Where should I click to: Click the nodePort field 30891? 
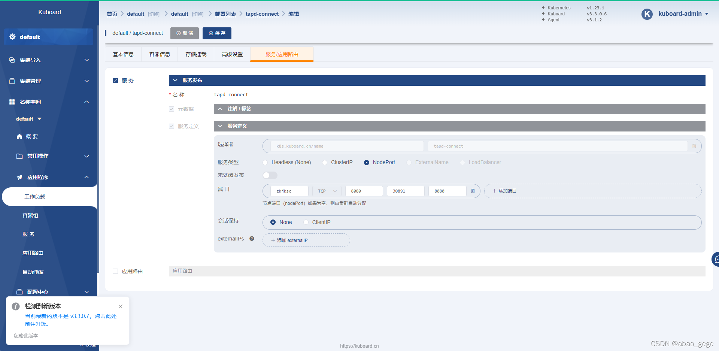406,191
